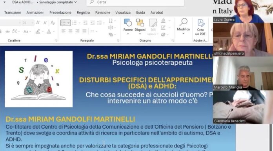
Task: Open the Modifica editing menu
Action: pos(183,26)
